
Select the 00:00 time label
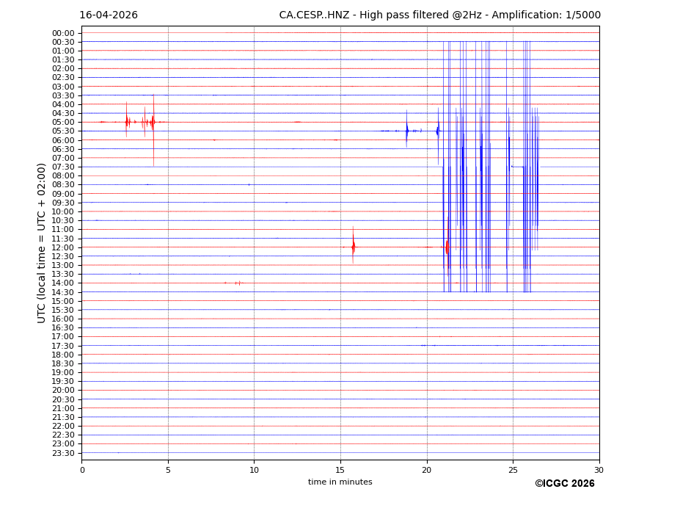point(63,33)
